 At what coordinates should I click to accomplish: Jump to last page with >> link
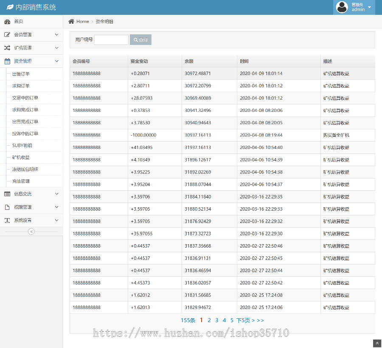coord(260,320)
